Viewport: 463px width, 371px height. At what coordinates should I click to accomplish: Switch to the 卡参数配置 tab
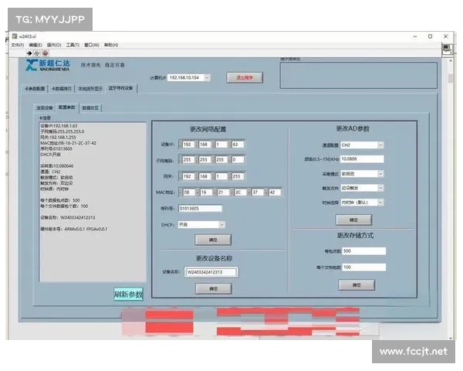(x=35, y=89)
